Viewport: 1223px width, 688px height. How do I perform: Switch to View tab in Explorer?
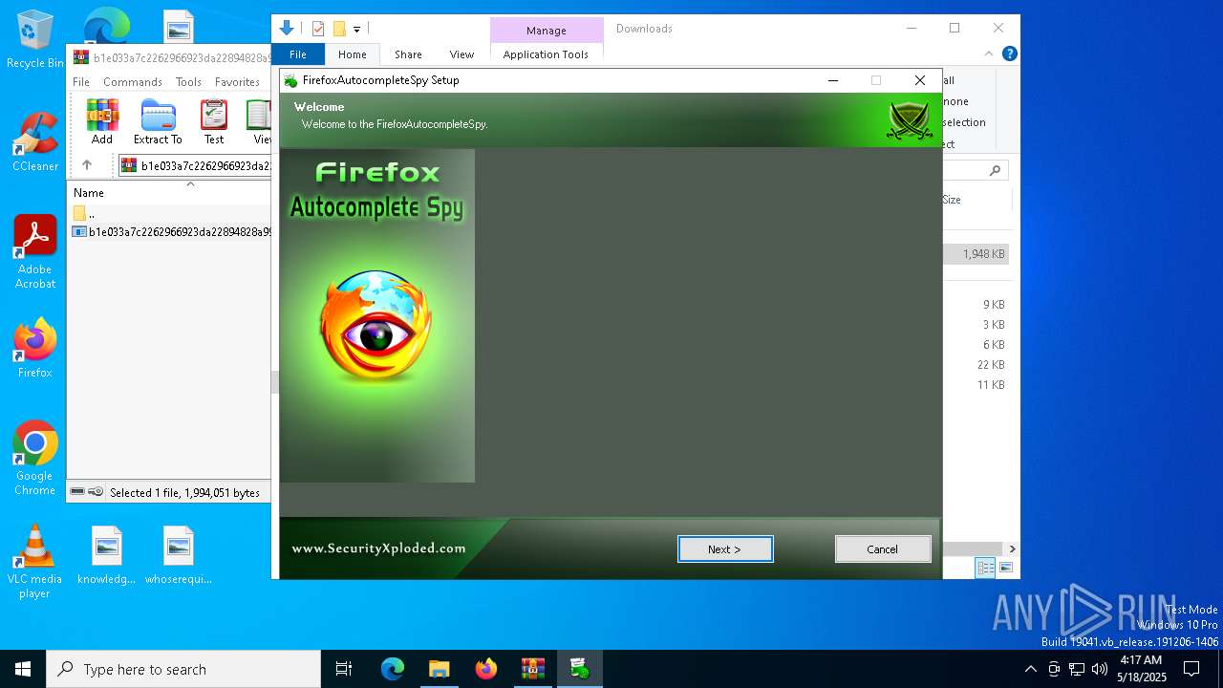tap(461, 54)
